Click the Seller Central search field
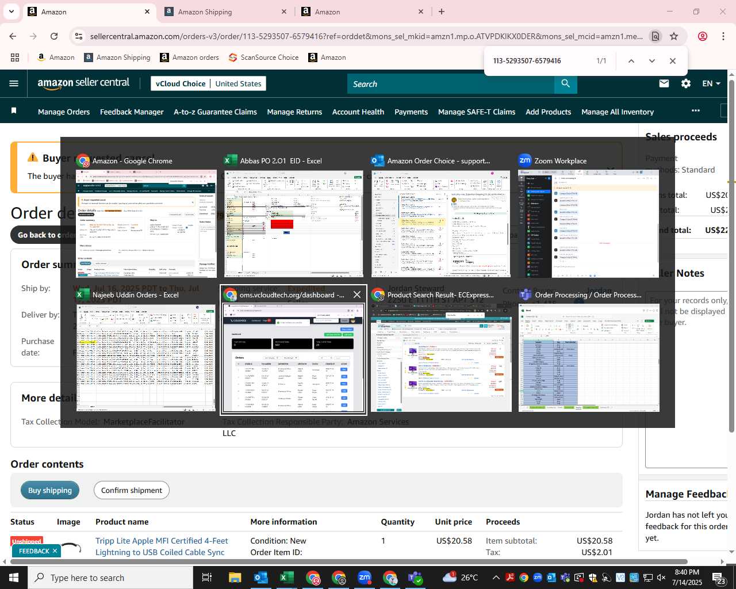Viewport: 736px width, 589px height. [451, 84]
